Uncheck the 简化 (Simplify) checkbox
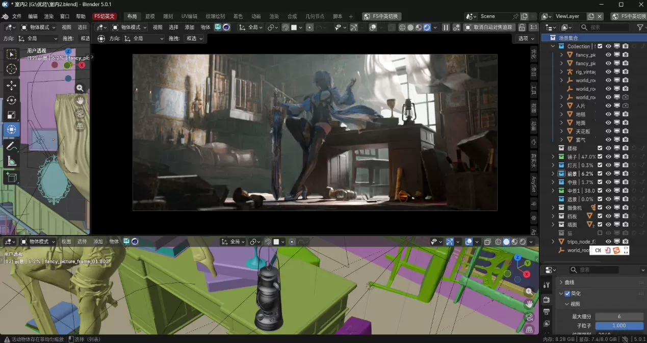The width and height of the screenshot is (647, 343). (x=567, y=294)
